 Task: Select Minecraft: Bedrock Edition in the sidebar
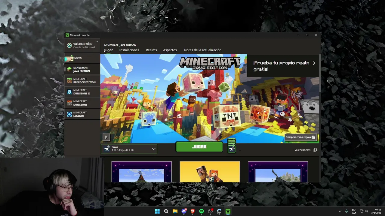pos(82,81)
